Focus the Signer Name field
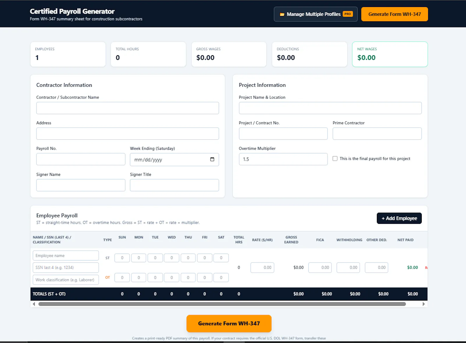 pos(81,185)
